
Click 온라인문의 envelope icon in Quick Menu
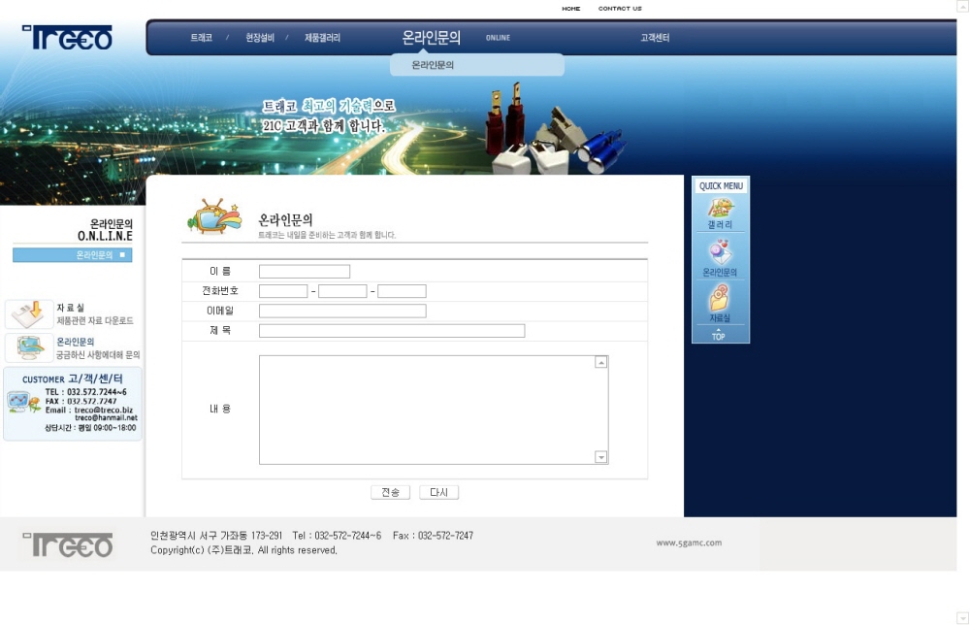[720, 254]
